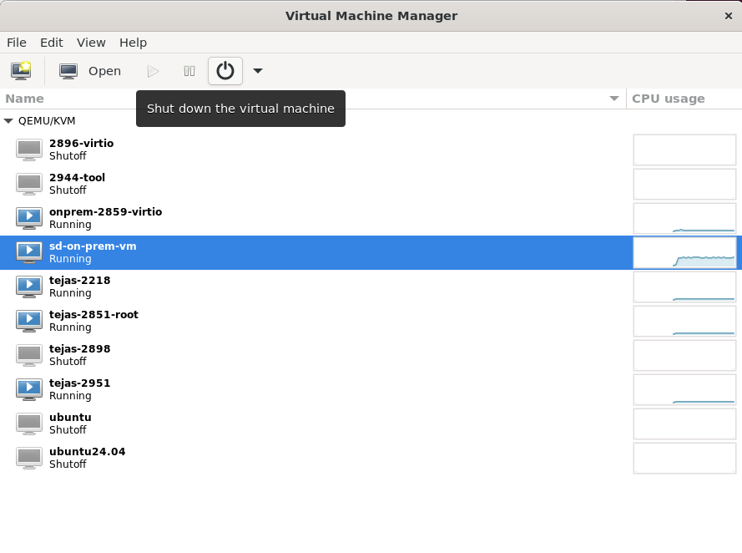
Task: Click the empty CPU graph of 2896-virtio
Action: [x=684, y=150]
